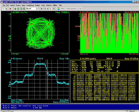Click the dotted center marker in the spectrum
The width and height of the screenshot is (139, 112).
[x=40, y=79]
